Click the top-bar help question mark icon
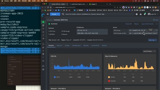The height and width of the screenshot is (90, 160). 137,14
